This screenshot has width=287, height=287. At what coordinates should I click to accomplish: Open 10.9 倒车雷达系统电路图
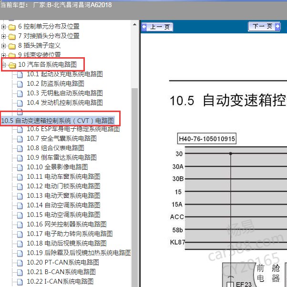[61, 158]
